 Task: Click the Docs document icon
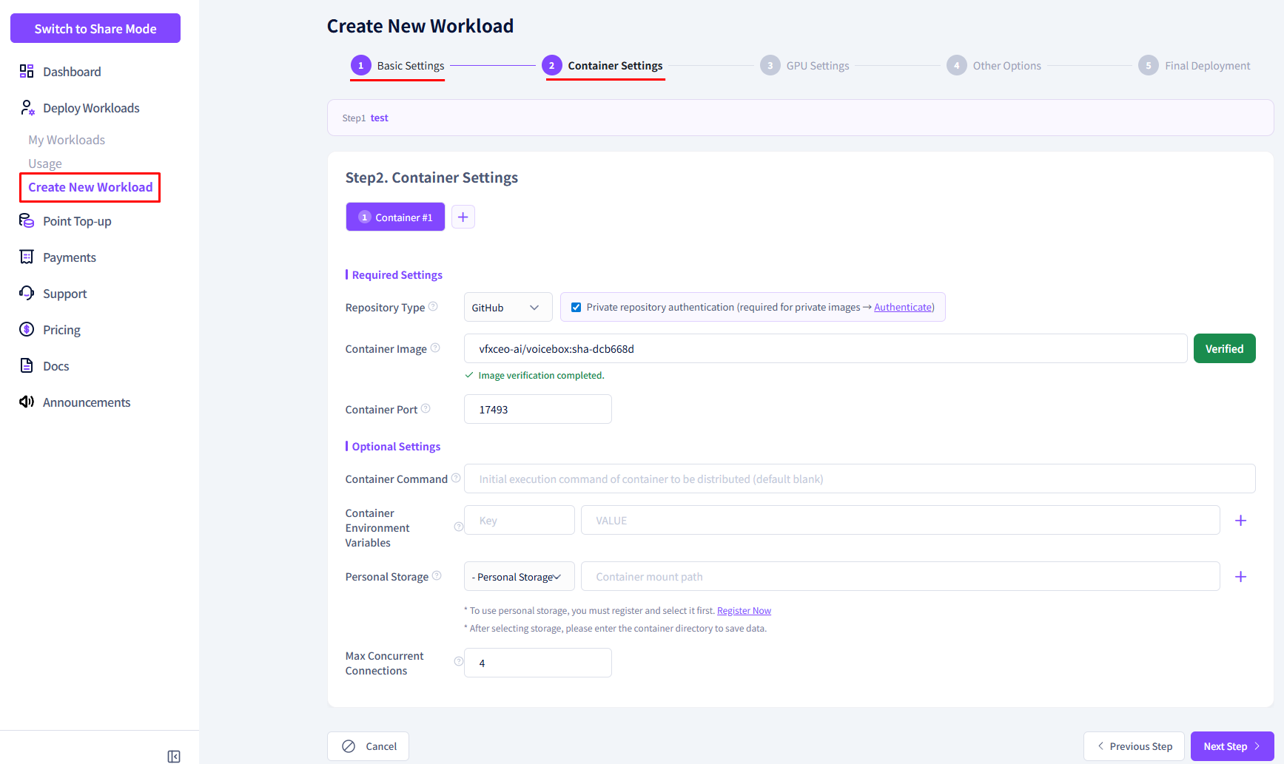(x=27, y=365)
